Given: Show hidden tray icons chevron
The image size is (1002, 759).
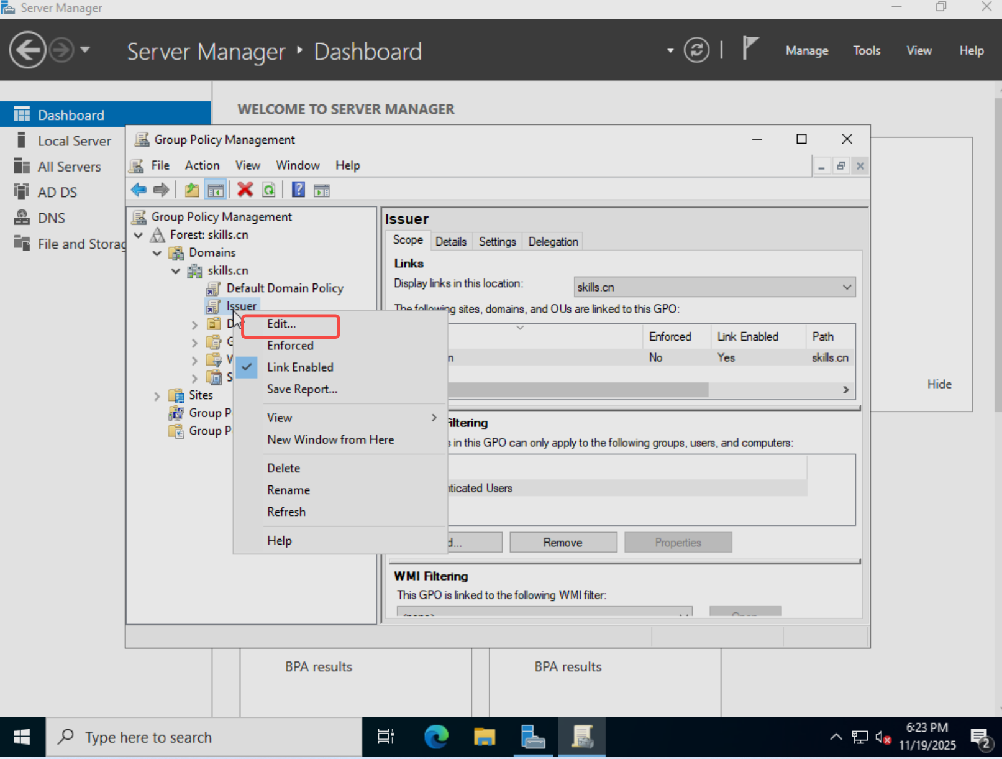Looking at the screenshot, I should pos(836,737).
